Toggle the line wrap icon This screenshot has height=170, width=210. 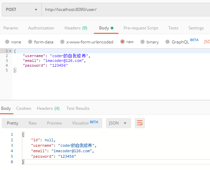140,123
